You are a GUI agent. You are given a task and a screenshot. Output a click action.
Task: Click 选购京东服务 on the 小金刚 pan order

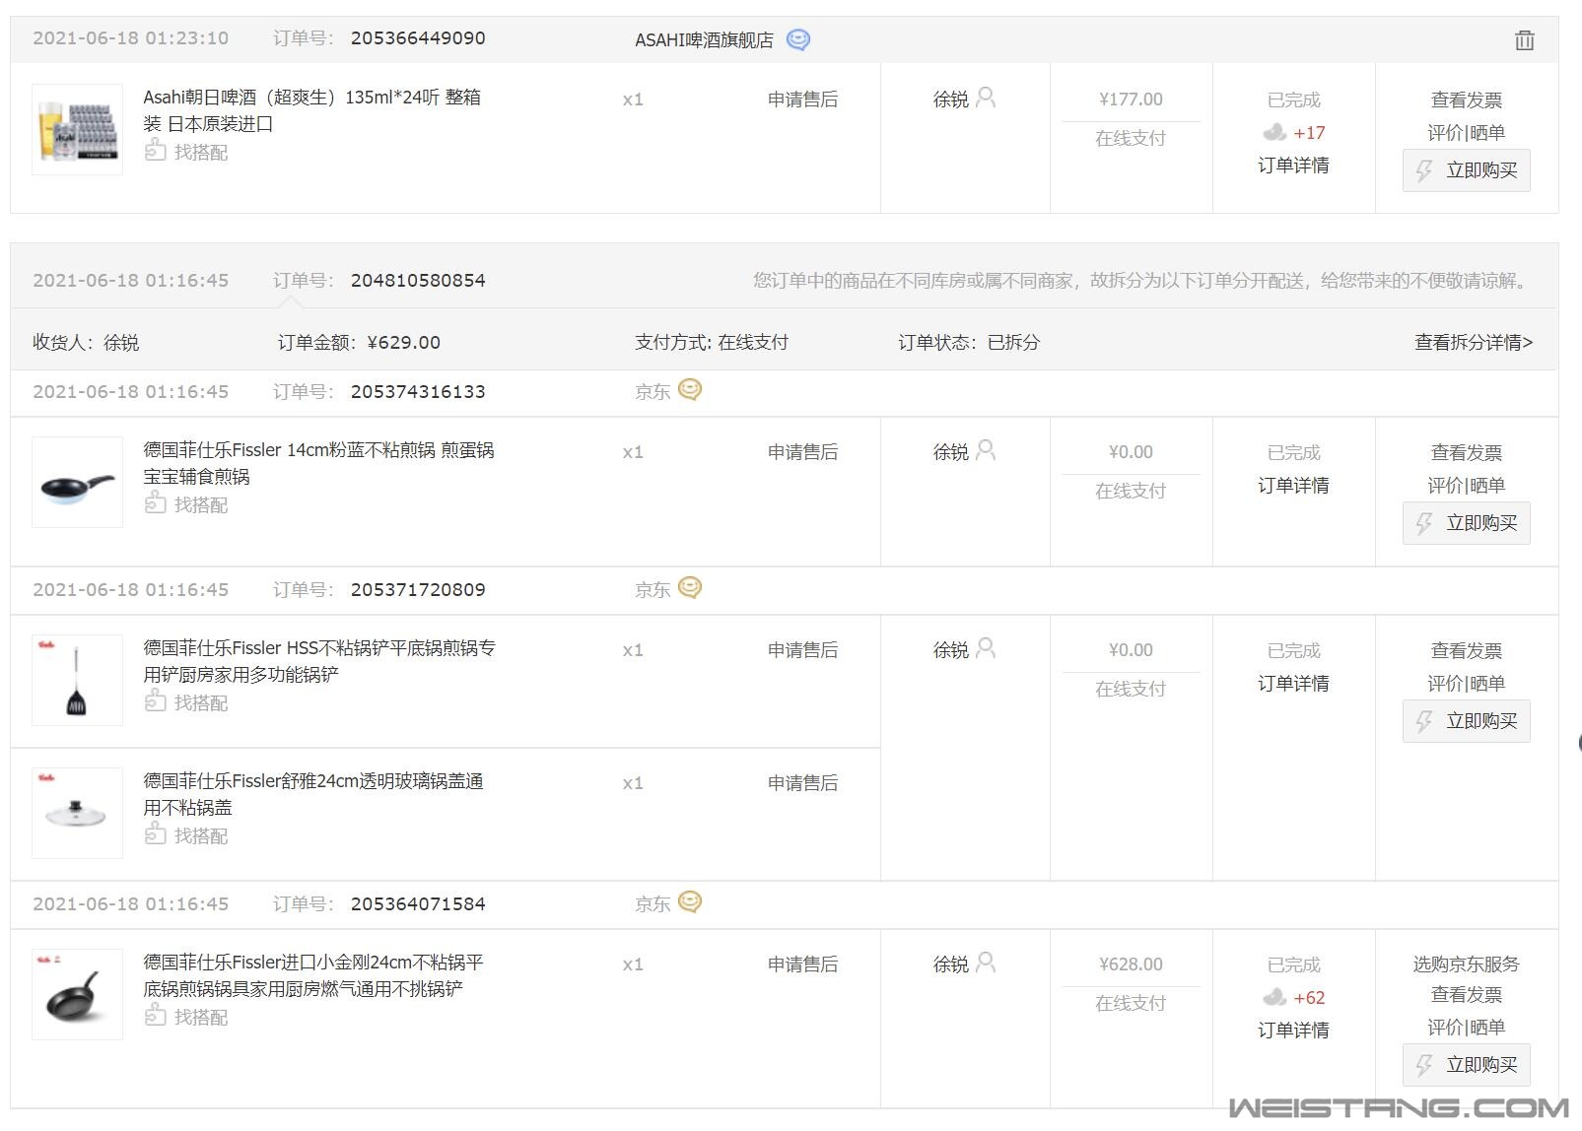tap(1467, 965)
